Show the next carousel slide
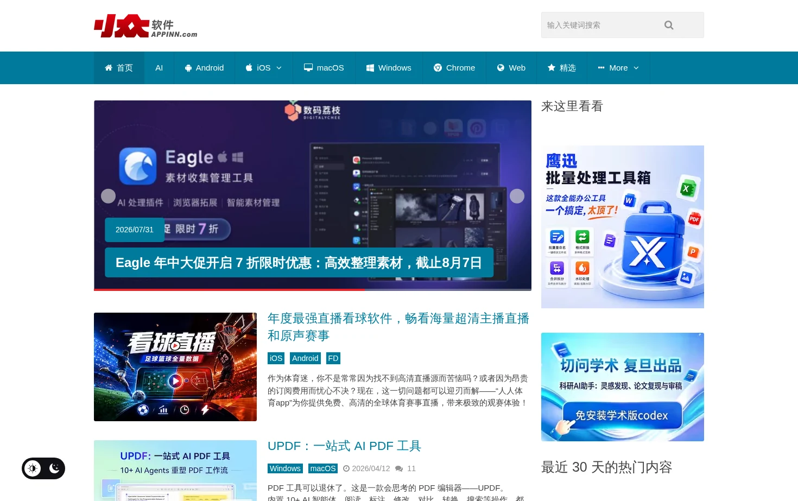 tap(517, 196)
